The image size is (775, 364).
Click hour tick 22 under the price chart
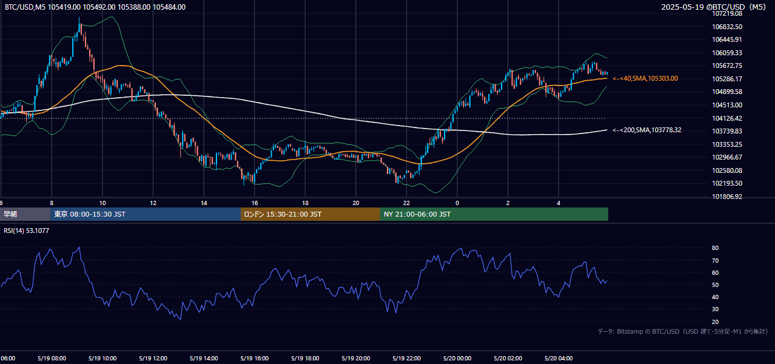point(406,203)
